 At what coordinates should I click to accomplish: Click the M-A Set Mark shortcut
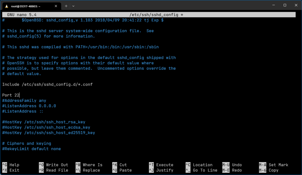[274, 165]
